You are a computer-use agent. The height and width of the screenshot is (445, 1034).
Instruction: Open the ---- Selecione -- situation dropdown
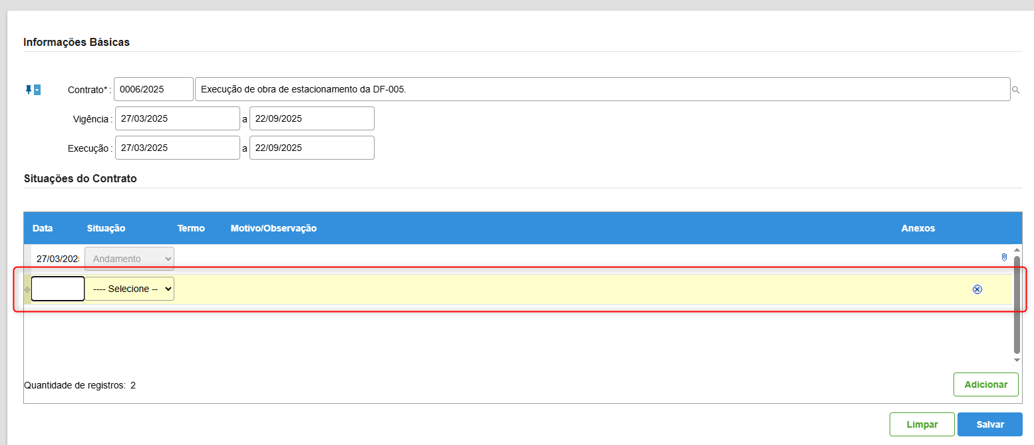click(x=130, y=289)
